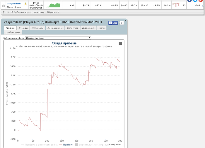This screenshot has height=148, width=205.
Task: Click the red bar mini-chart in the row
Action: point(176,5)
